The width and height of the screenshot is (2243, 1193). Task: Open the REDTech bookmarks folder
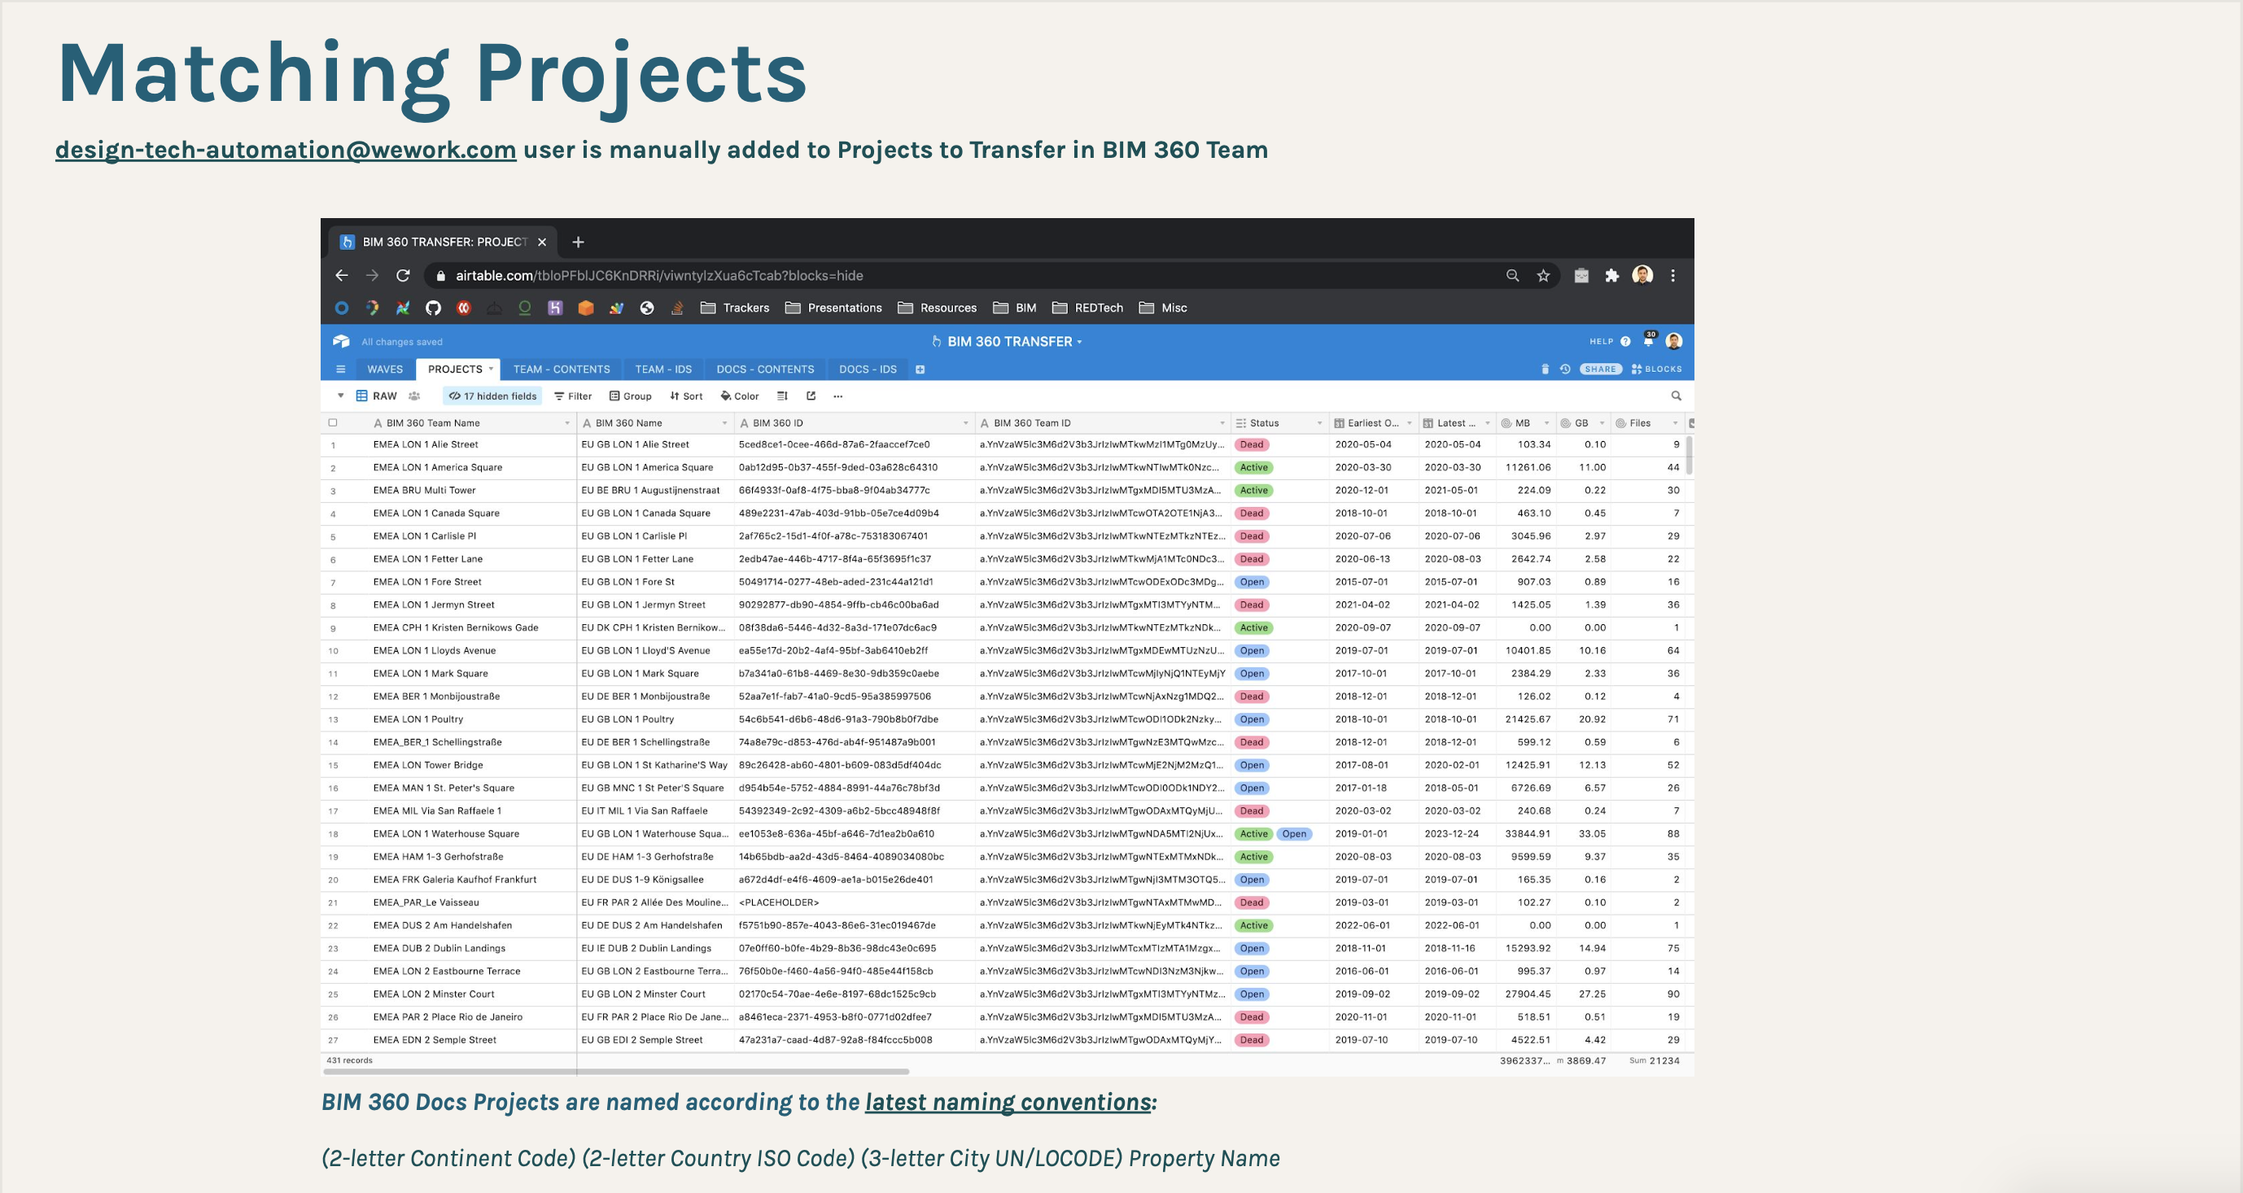tap(1087, 308)
